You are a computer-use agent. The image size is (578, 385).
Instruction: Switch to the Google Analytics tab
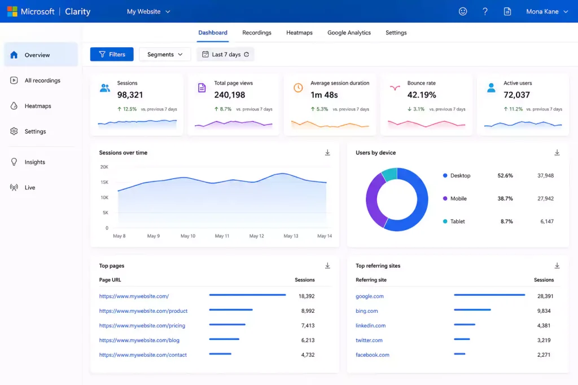pyautogui.click(x=349, y=32)
